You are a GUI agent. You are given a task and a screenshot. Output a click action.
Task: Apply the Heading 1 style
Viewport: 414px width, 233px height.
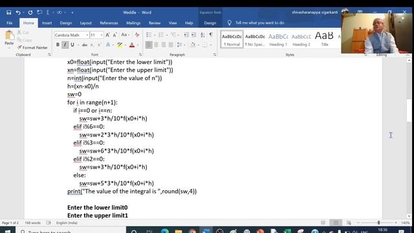[x=278, y=39]
